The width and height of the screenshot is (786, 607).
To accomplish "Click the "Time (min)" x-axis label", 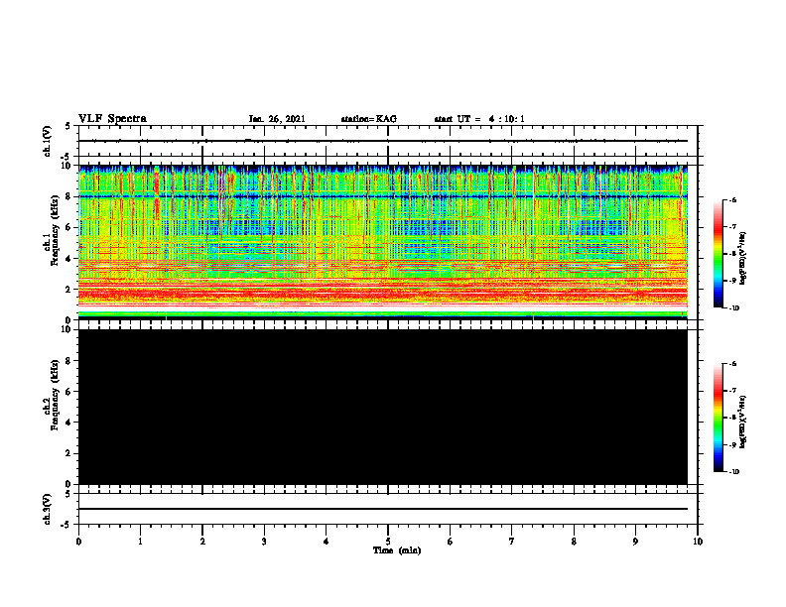I will pyautogui.click(x=397, y=550).
